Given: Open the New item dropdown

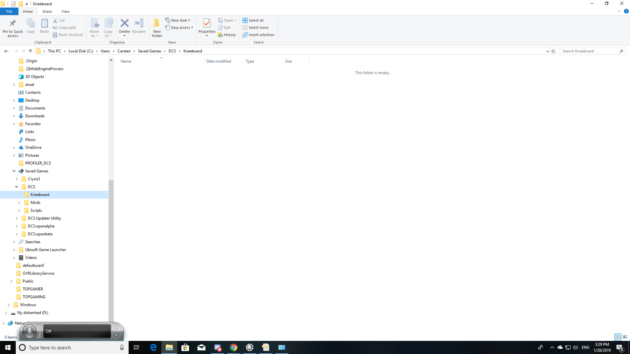Looking at the screenshot, I should point(178,20).
